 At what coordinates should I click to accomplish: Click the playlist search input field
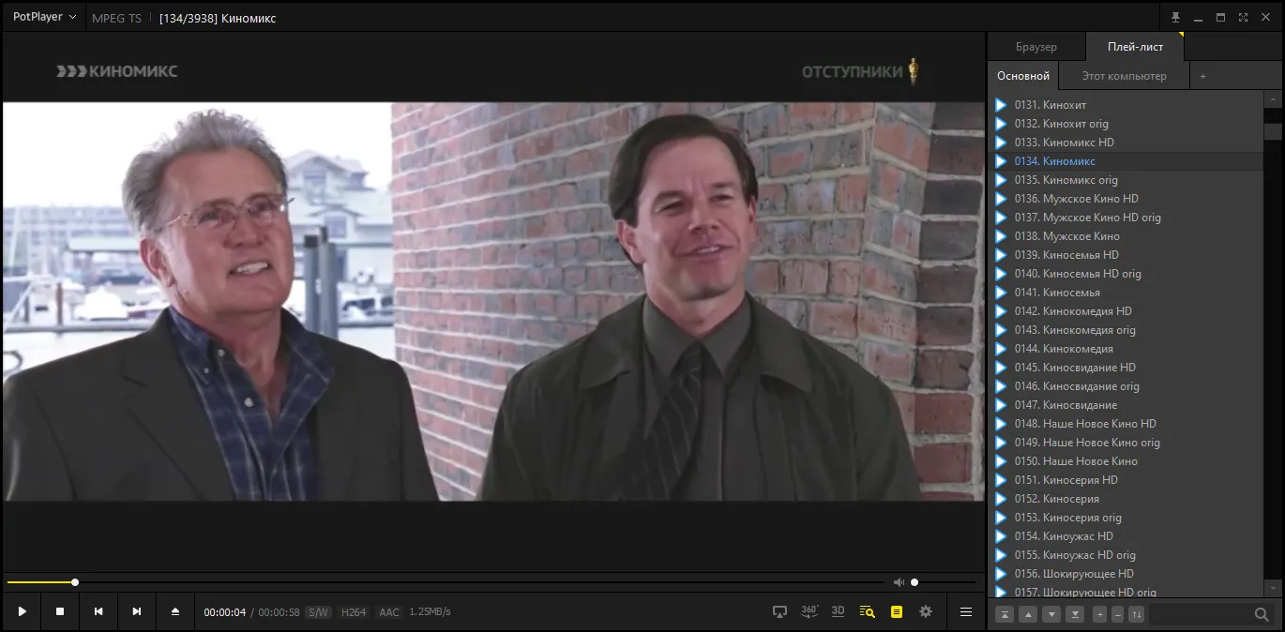click(x=1201, y=614)
